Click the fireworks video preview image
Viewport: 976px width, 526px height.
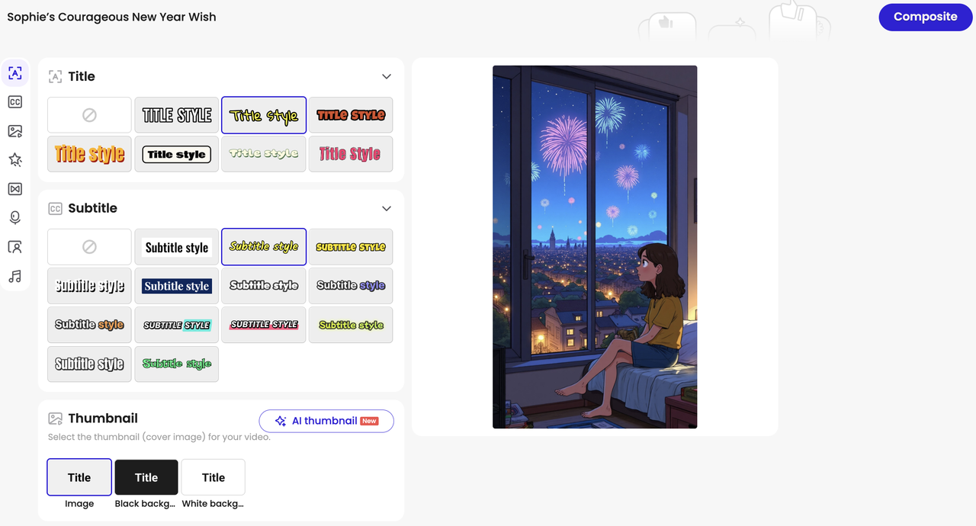point(595,247)
